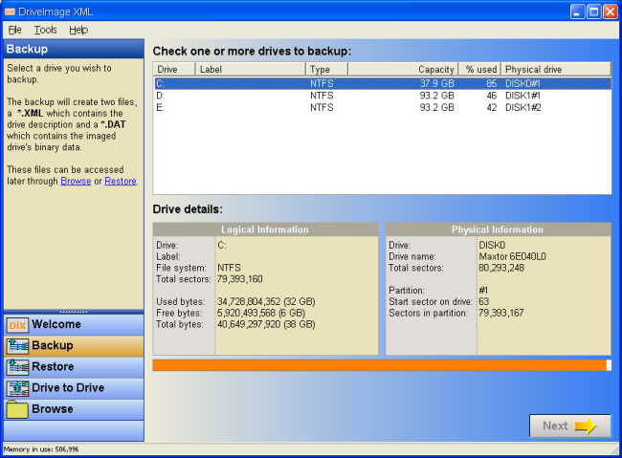The width and height of the screenshot is (622, 458).
Task: Click Sectors in partition value 79,393,167
Action: pyautogui.click(x=501, y=313)
